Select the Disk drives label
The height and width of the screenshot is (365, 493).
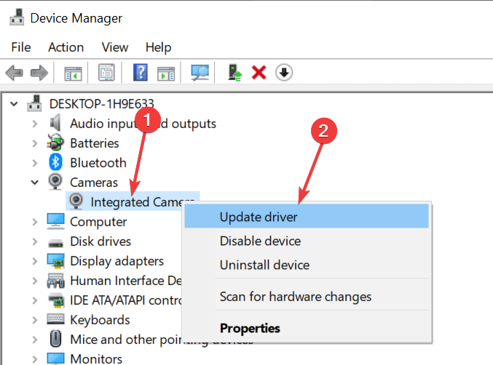(100, 241)
